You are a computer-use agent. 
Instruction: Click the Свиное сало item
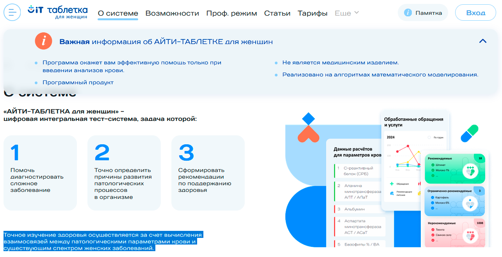(x=441, y=235)
